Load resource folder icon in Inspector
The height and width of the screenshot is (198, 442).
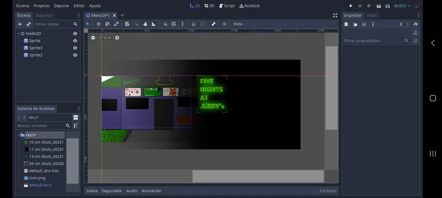point(355,24)
